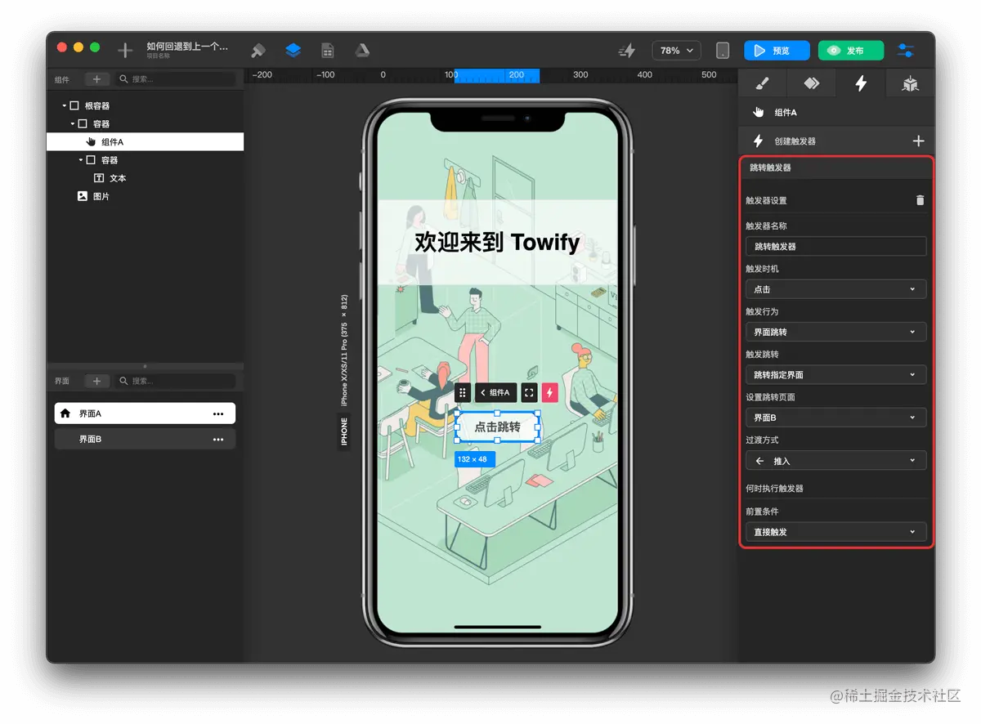Select the 点击跳转 button on canvas
Screen dimensions: 981x724
click(498, 427)
